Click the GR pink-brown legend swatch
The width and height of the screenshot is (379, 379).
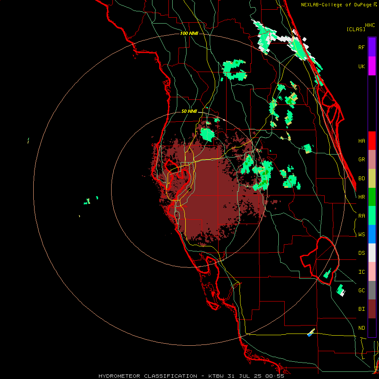[x=372, y=159]
